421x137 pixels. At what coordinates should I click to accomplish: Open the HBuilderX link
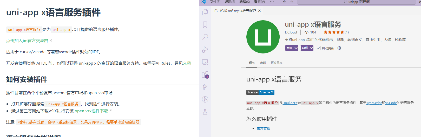pos(290,103)
